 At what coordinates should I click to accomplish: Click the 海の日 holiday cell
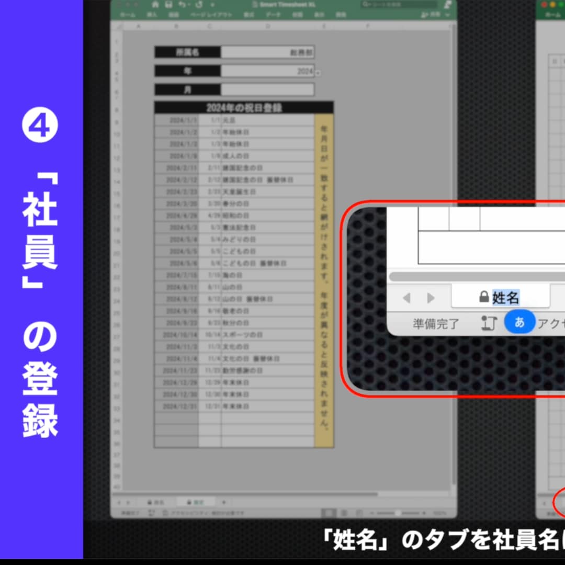(x=267, y=275)
